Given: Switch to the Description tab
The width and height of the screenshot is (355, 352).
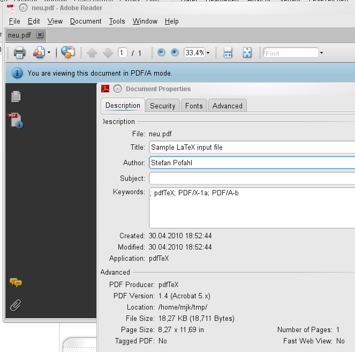Looking at the screenshot, I should tap(123, 106).
